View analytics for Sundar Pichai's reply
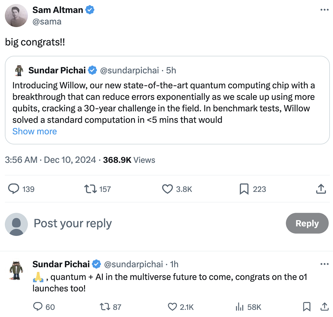 [239, 307]
